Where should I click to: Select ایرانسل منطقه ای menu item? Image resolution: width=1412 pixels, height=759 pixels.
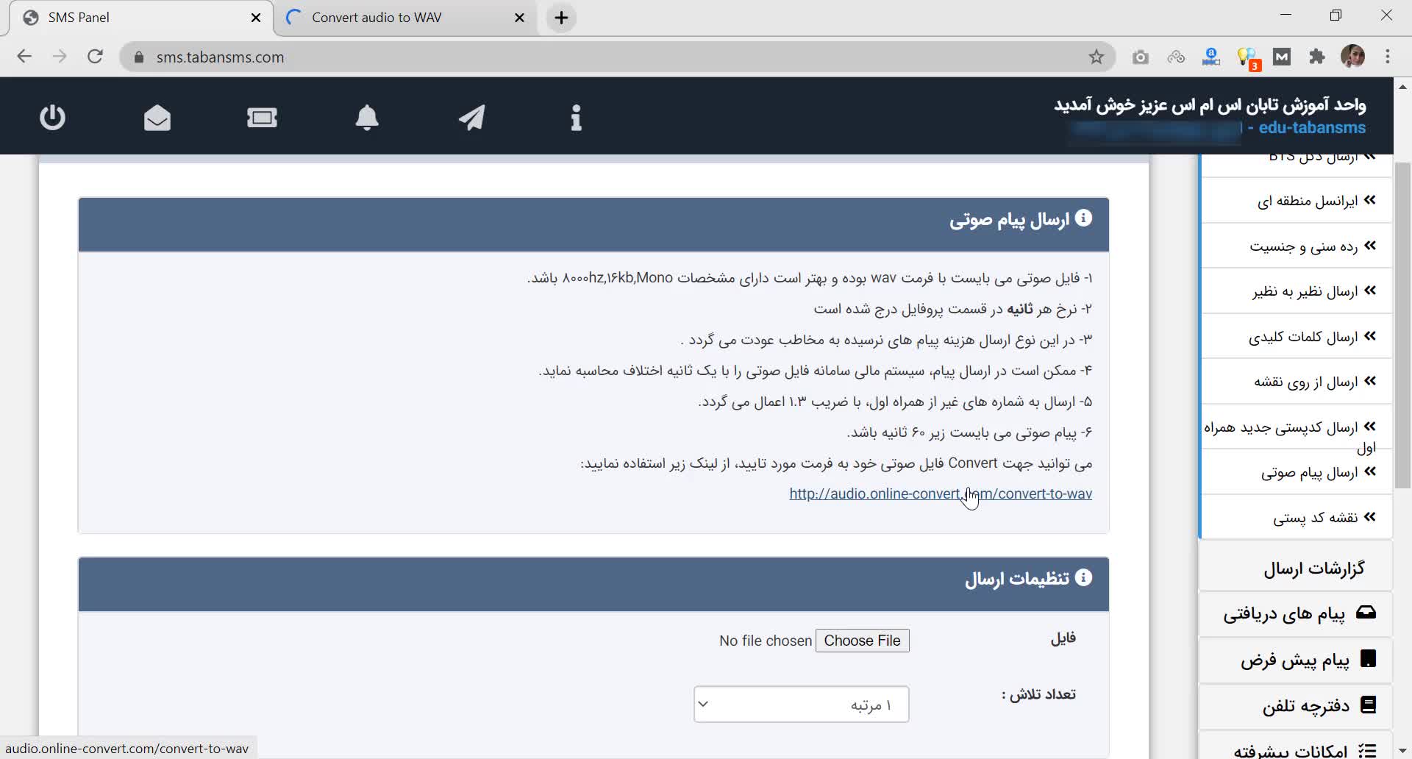(x=1307, y=201)
